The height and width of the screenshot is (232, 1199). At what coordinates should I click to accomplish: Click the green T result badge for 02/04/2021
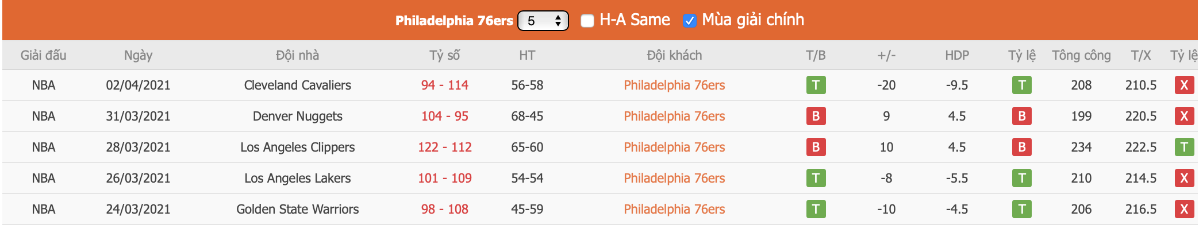[x=816, y=86]
